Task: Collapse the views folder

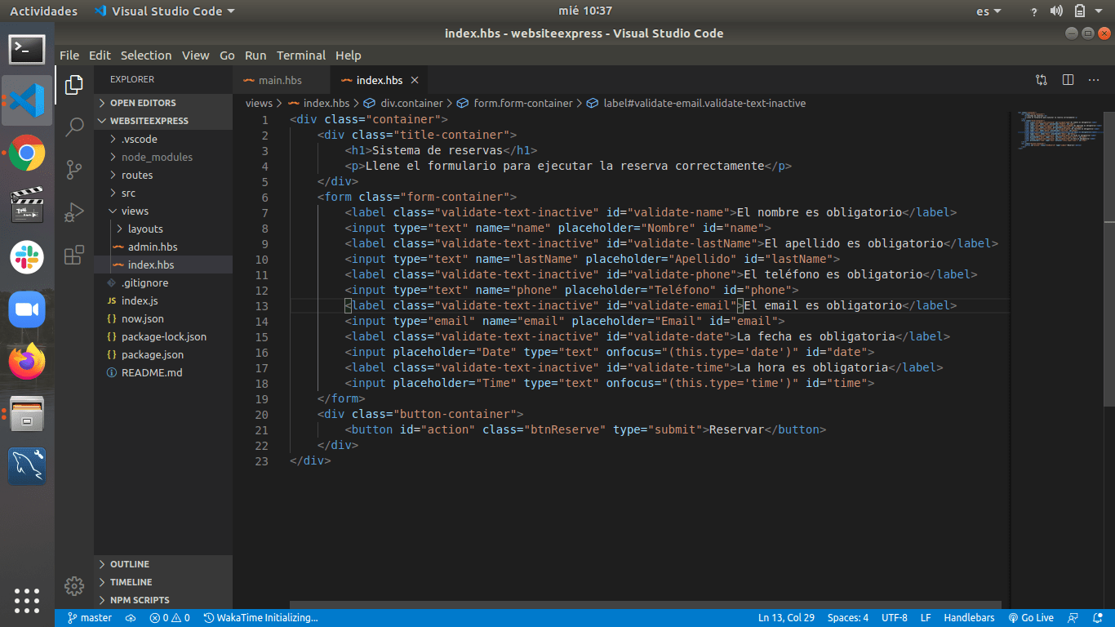Action: [x=135, y=211]
